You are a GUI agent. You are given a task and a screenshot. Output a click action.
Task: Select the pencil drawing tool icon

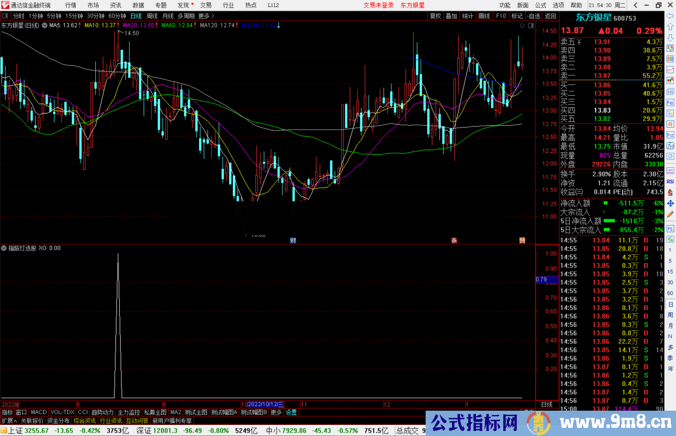point(670,214)
